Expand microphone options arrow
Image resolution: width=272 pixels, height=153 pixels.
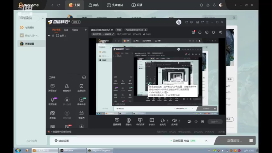[167, 121]
